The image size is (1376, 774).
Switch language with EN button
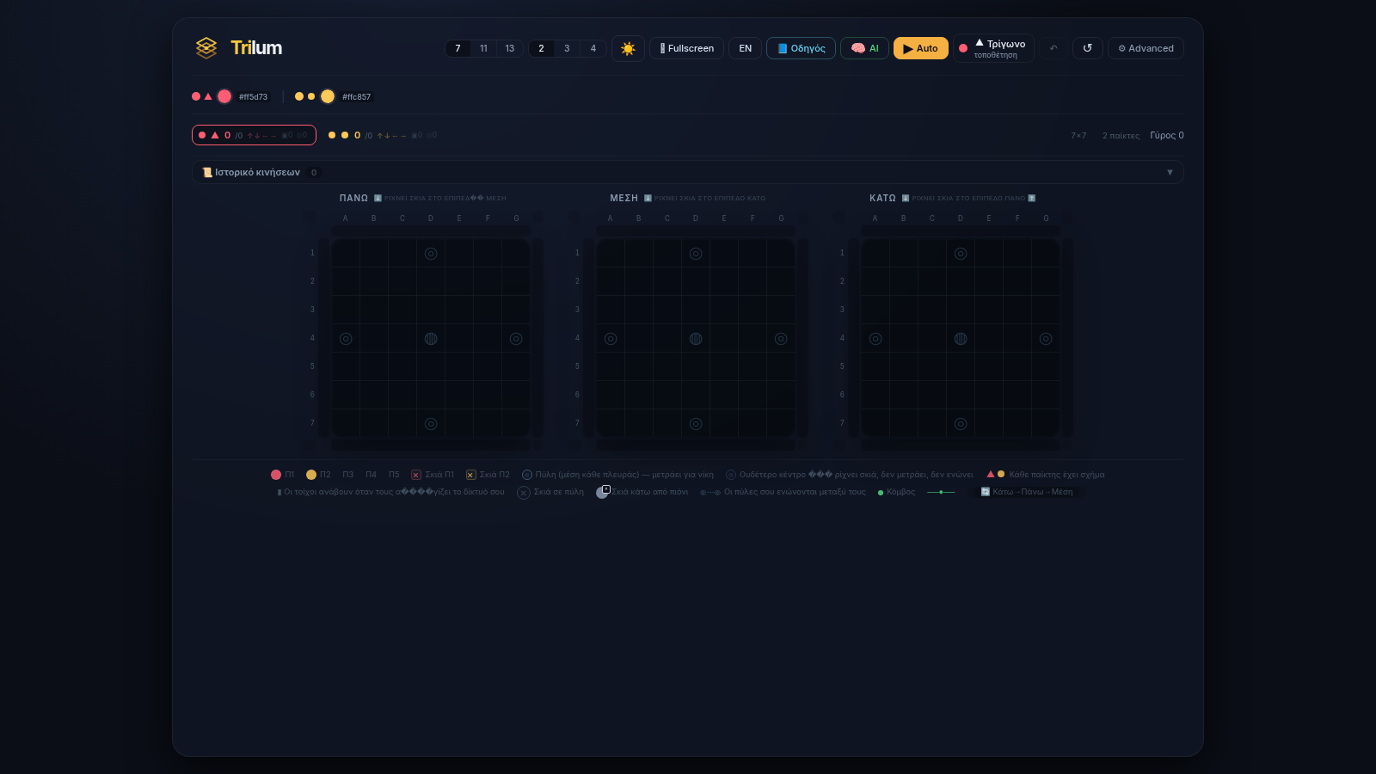[x=745, y=48]
